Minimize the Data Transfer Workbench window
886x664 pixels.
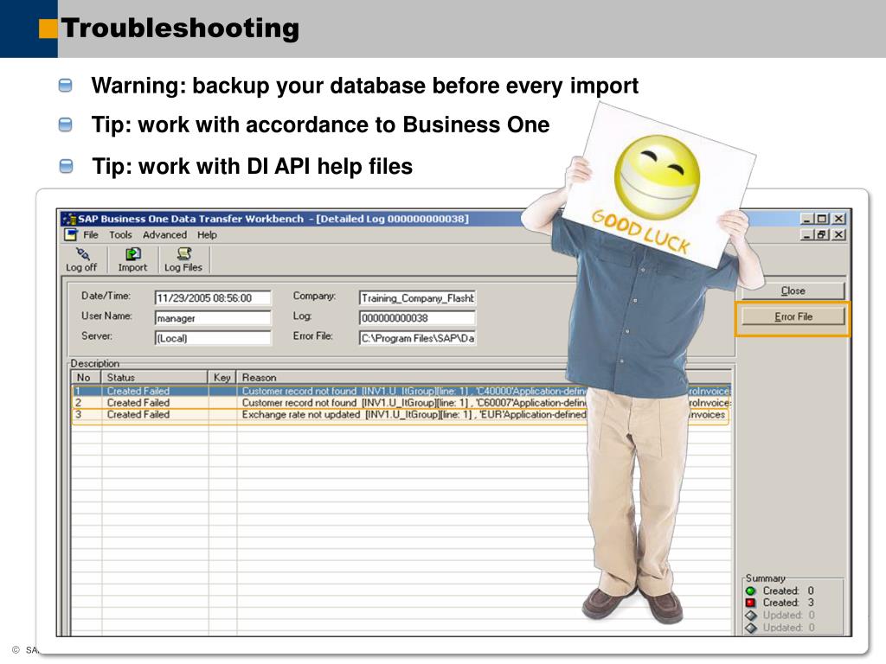(x=807, y=219)
